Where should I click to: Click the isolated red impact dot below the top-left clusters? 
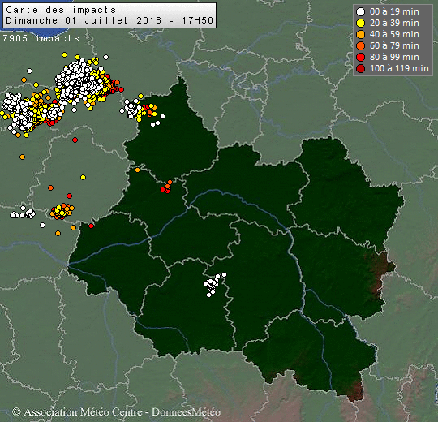click(75, 140)
